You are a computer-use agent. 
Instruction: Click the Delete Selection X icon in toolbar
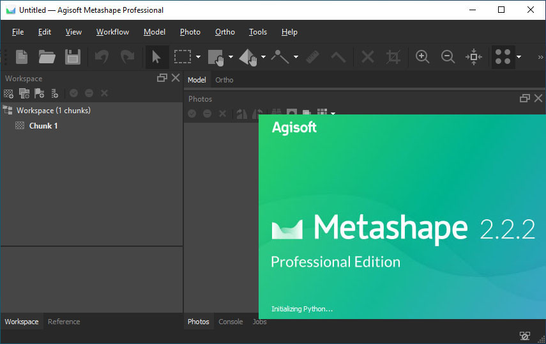coord(368,57)
